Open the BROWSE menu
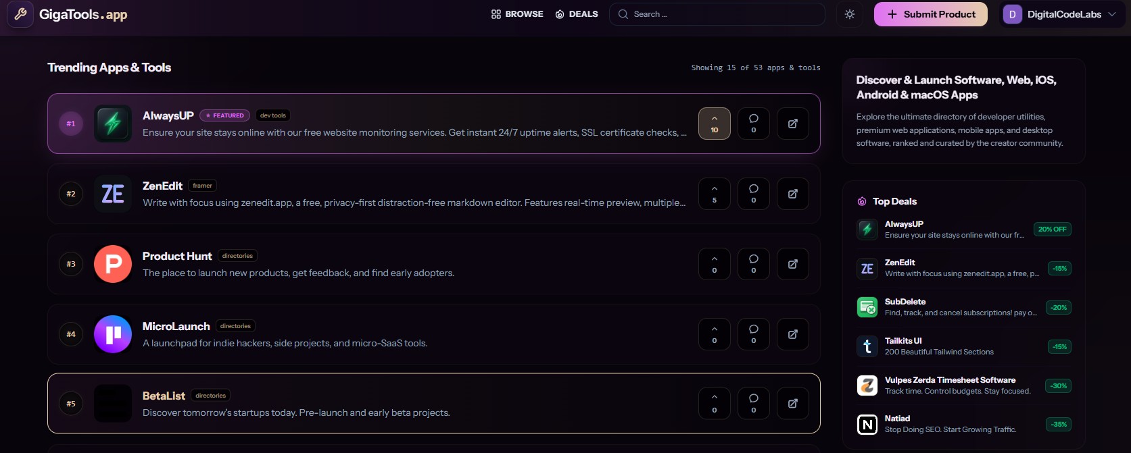This screenshot has width=1131, height=453. [517, 14]
